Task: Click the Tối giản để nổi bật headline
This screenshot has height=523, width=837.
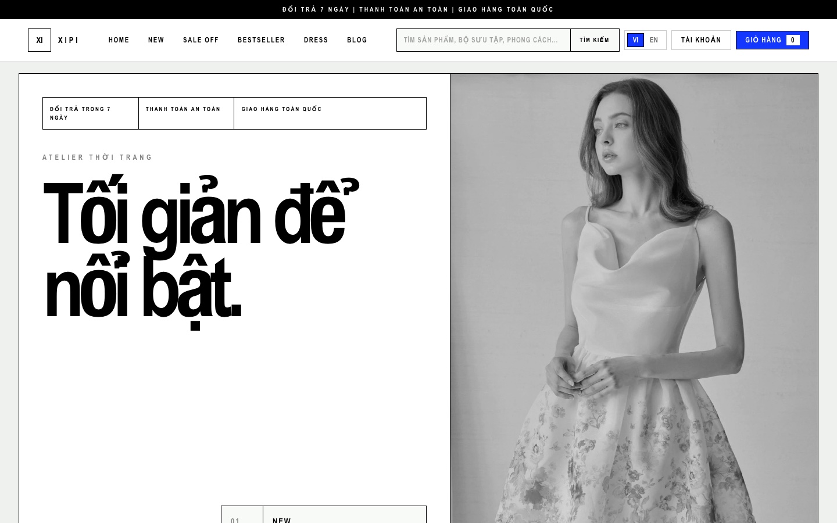Action: point(201,251)
